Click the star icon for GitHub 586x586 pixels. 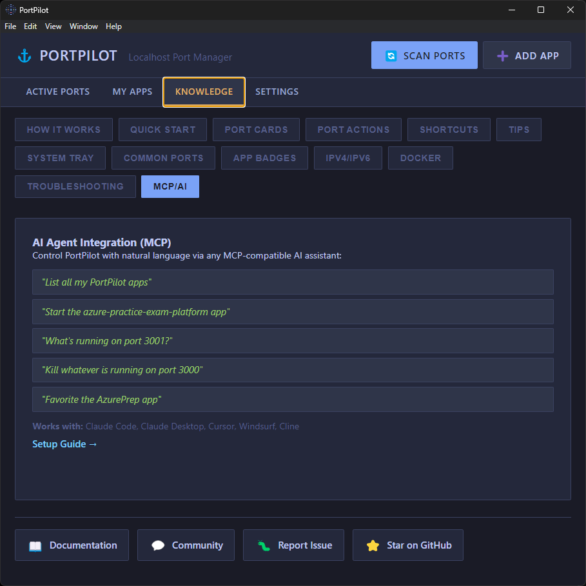click(x=373, y=546)
